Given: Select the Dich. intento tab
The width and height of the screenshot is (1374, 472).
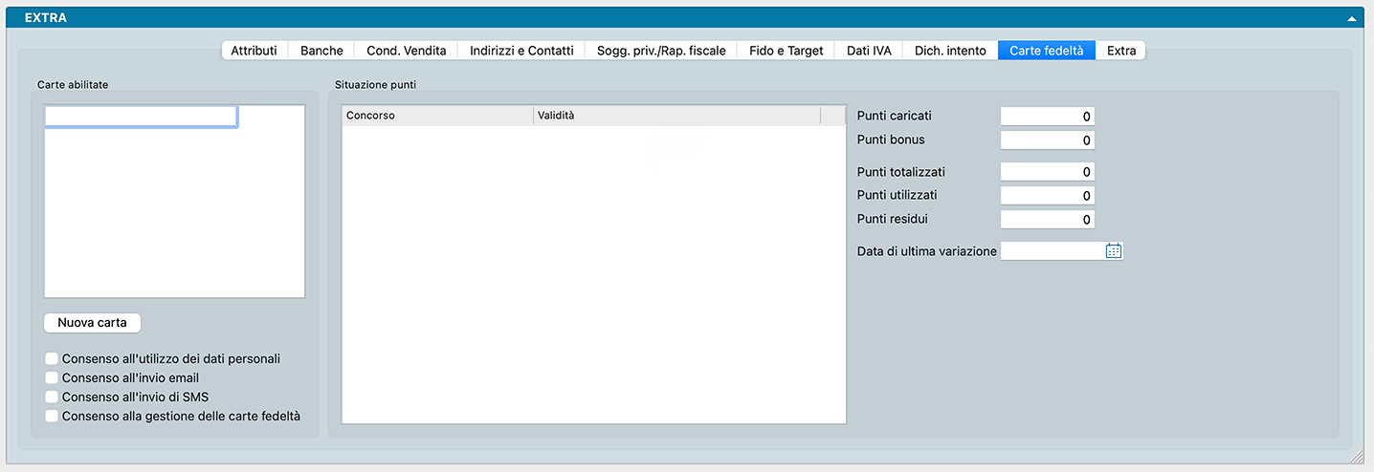Looking at the screenshot, I should point(950,51).
